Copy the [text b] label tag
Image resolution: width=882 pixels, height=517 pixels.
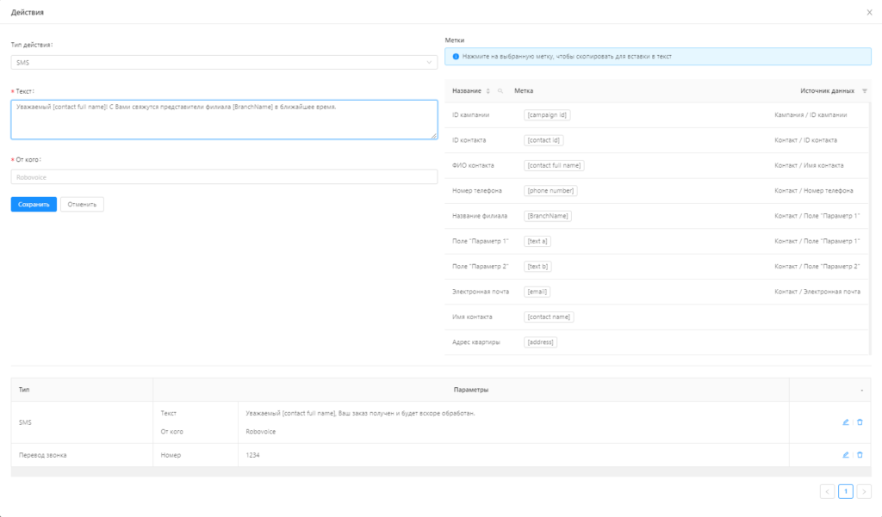click(x=537, y=267)
